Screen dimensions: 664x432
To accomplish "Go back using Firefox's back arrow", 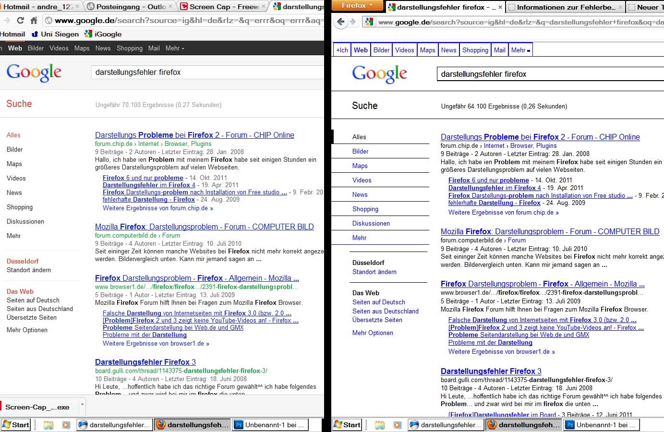I will [x=341, y=22].
